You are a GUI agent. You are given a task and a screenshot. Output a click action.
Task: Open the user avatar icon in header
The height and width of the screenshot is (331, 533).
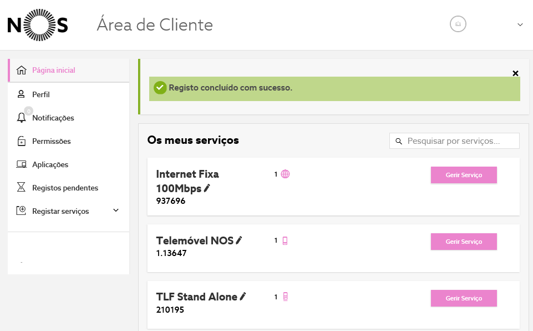pos(458,24)
